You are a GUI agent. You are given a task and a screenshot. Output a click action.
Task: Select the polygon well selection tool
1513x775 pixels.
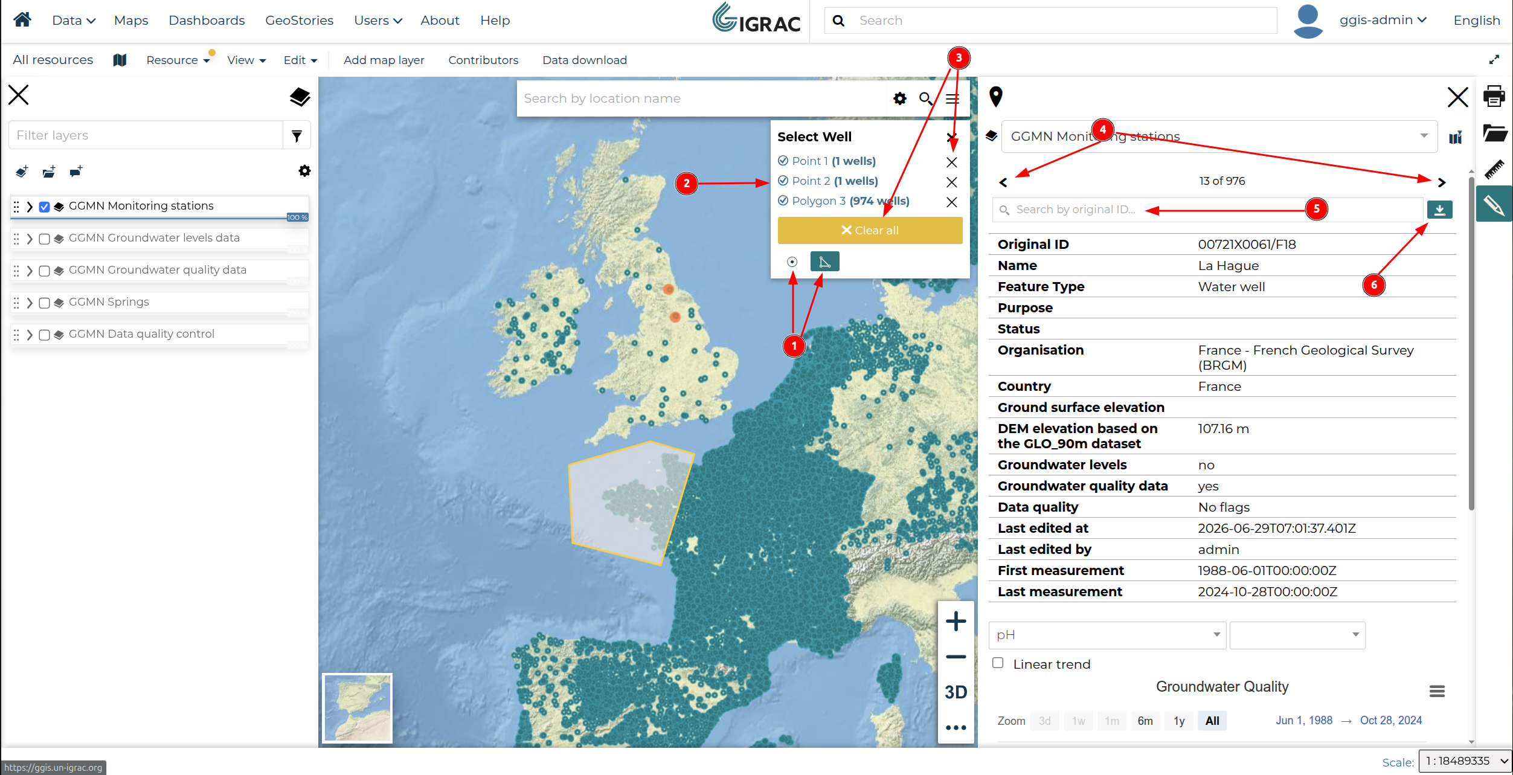point(824,262)
